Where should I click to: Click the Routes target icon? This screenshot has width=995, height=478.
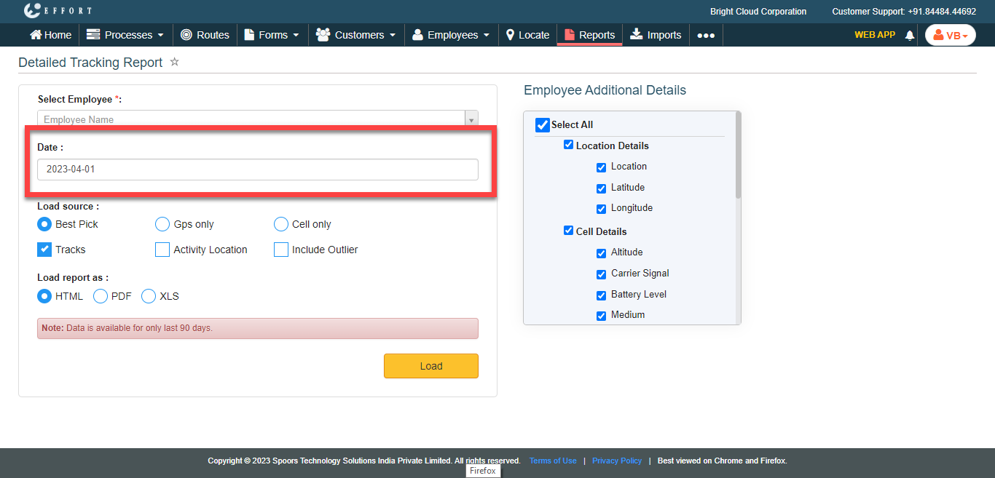[186, 35]
